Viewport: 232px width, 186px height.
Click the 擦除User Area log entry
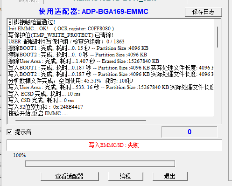coord(84,61)
